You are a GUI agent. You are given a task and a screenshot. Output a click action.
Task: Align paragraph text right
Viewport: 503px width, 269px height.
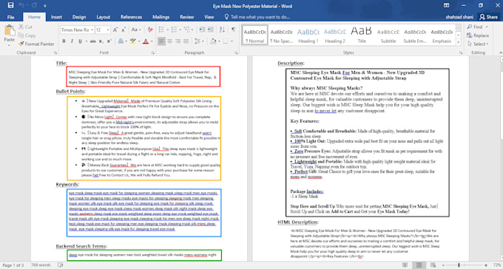click(x=178, y=41)
